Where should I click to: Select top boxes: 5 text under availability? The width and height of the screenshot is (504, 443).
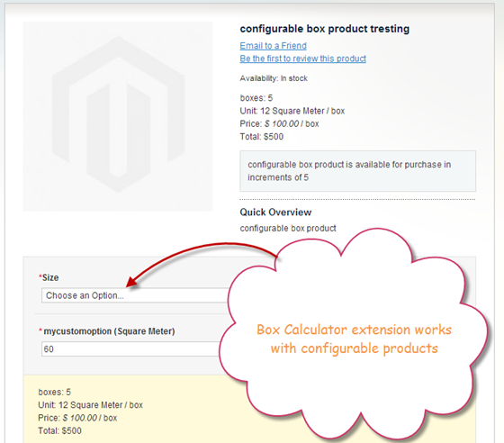256,98
